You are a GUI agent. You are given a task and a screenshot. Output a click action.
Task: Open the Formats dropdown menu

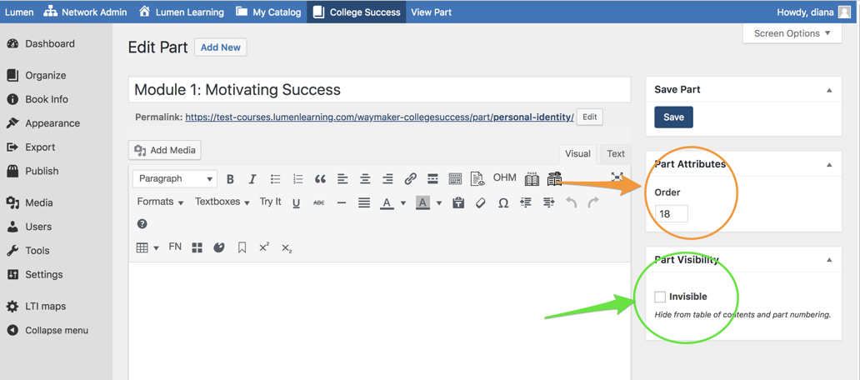pyautogui.click(x=160, y=202)
